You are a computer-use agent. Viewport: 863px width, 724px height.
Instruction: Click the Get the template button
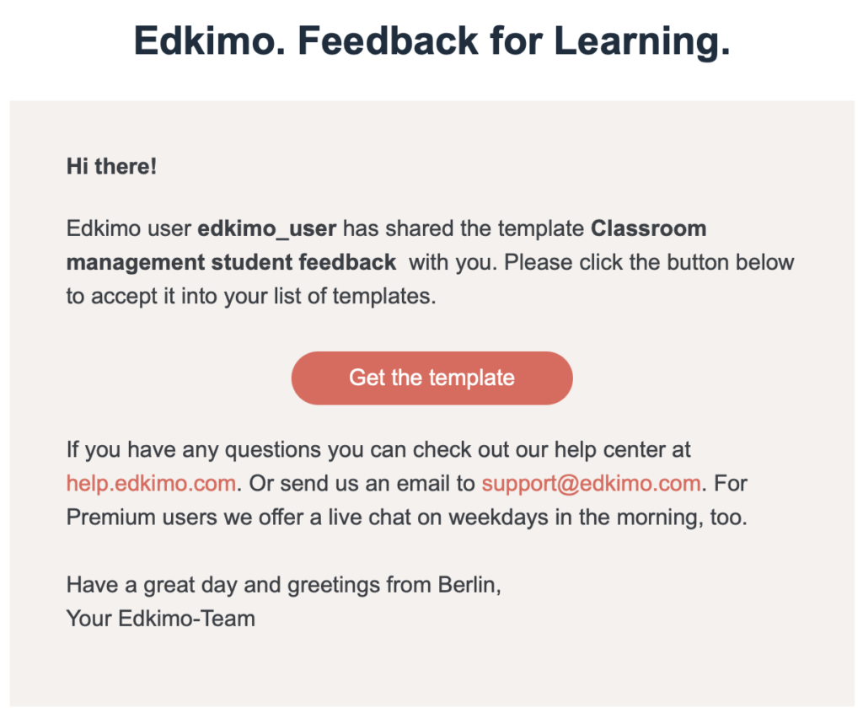[x=432, y=378]
